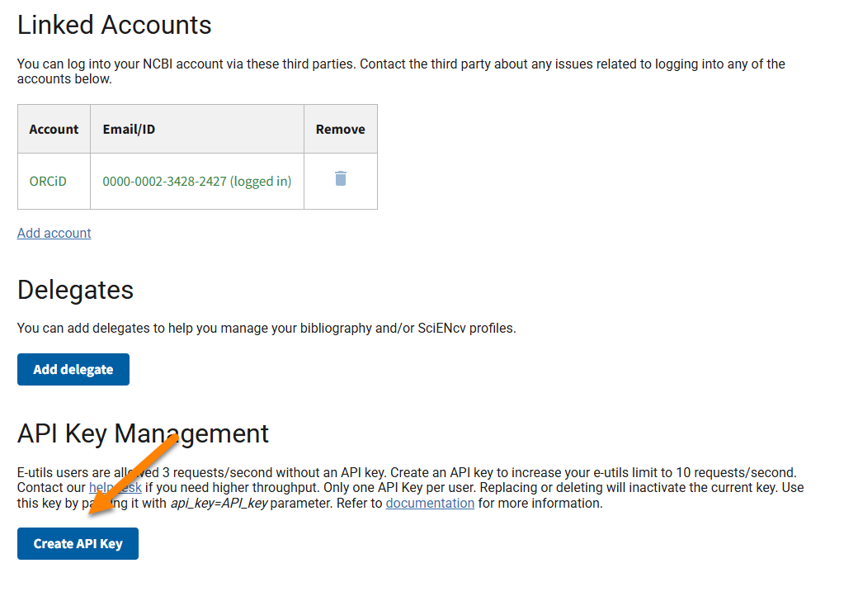844x601 pixels.
Task: Click the trash icon to remove ORCiD
Action: pyautogui.click(x=340, y=178)
